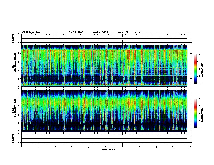Select the "start UT = 12:30: 1" text
The image size is (214, 165).
click(131, 32)
